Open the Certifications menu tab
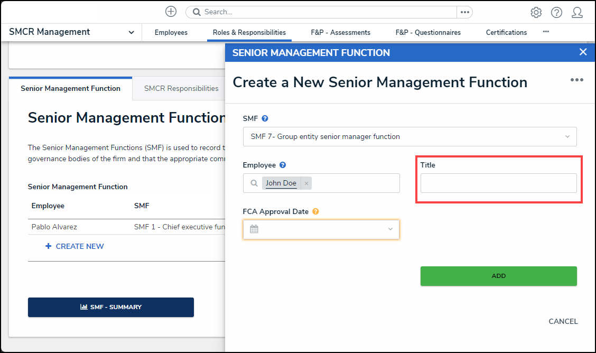The image size is (596, 353). click(x=506, y=32)
